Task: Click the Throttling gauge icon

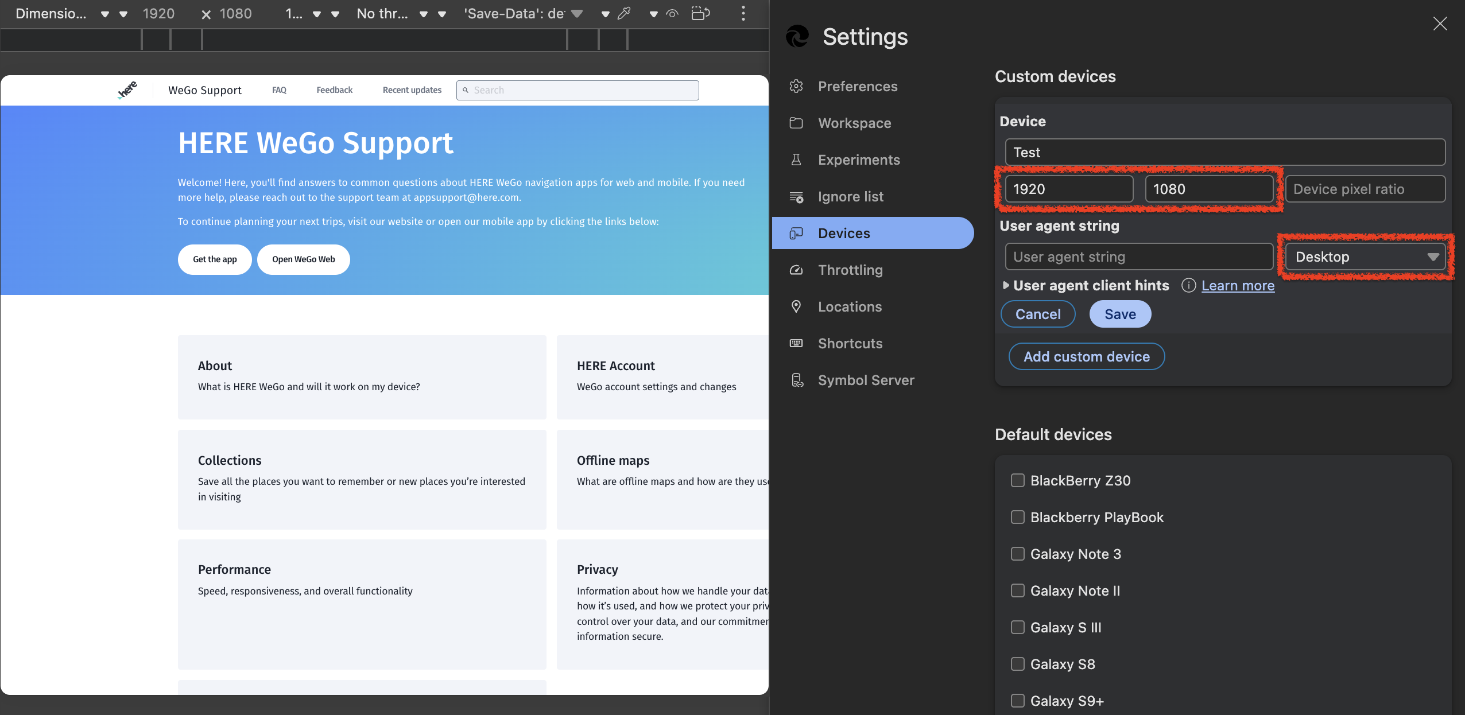Action: [796, 270]
